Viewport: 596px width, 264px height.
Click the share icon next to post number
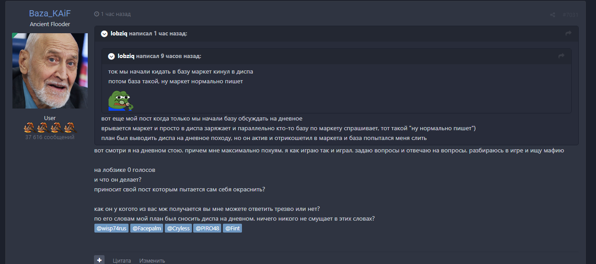553,15
